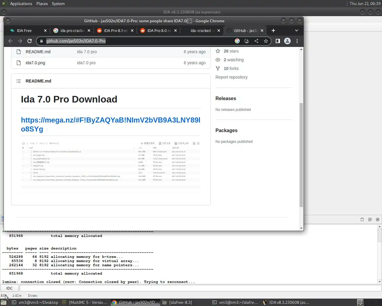Click the forks icon in sidebar

pyautogui.click(x=218, y=68)
